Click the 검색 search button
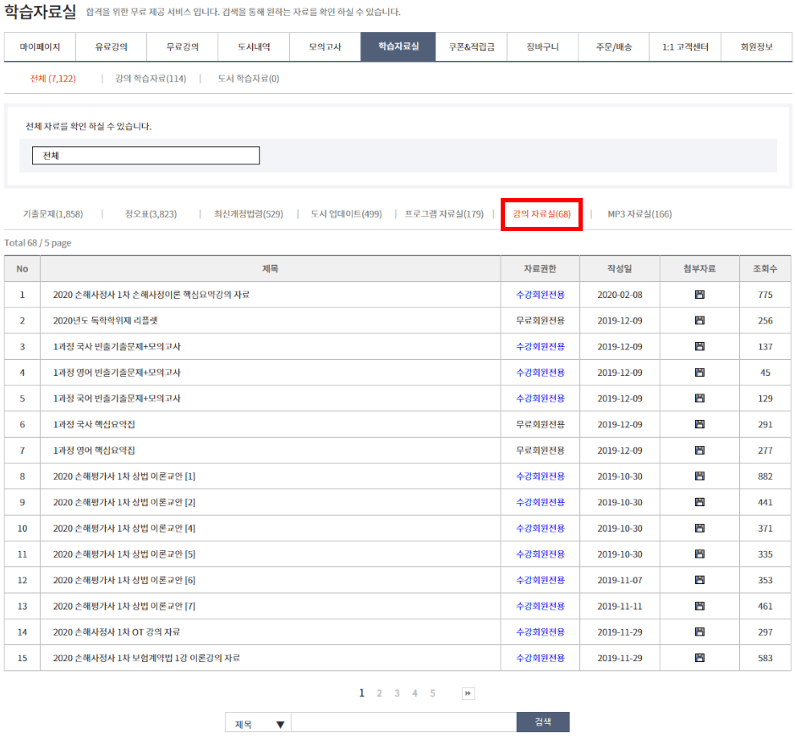 (543, 722)
